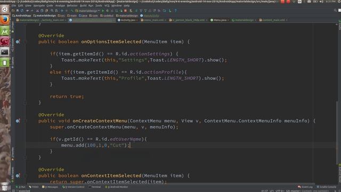
Task: Select AndroidApp in the breadcrumb bar
Action: (21, 15)
